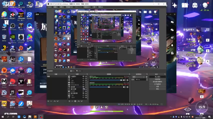
Task: Toggle visibility of 摄像头 source
Action: click(83, 83)
